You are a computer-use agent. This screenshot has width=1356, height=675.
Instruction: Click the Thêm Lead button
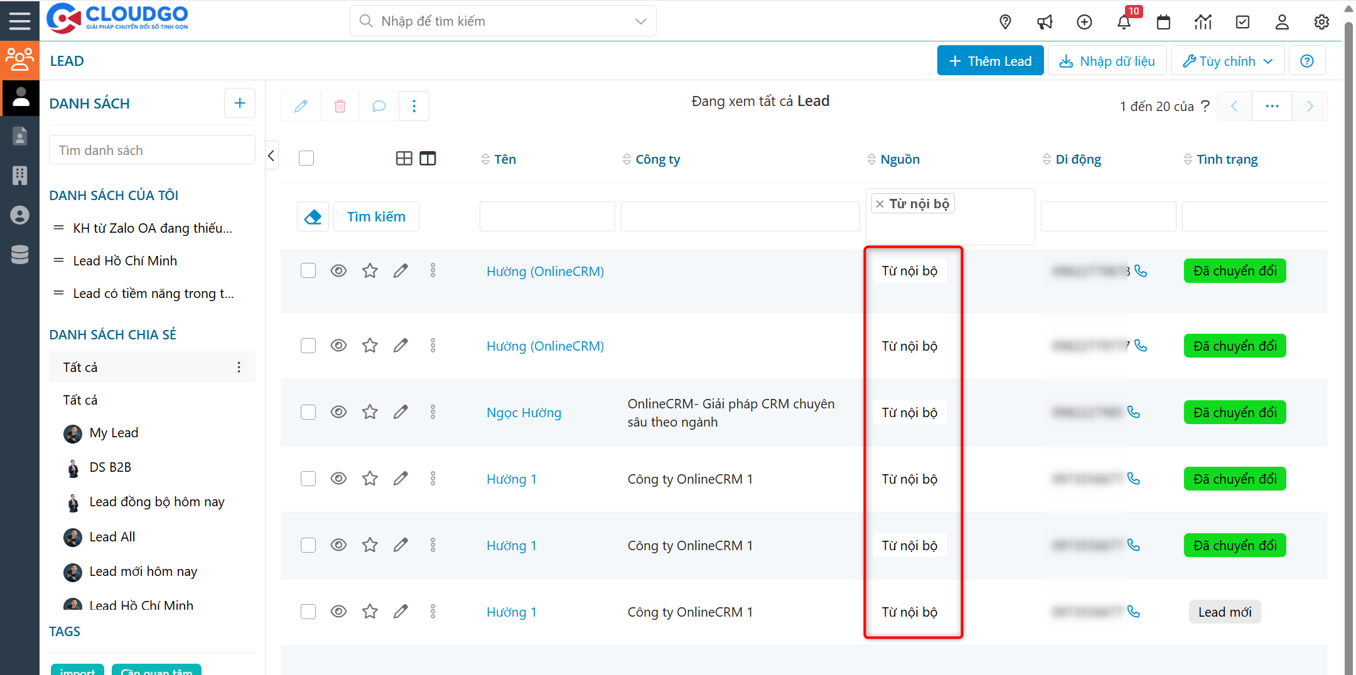990,61
